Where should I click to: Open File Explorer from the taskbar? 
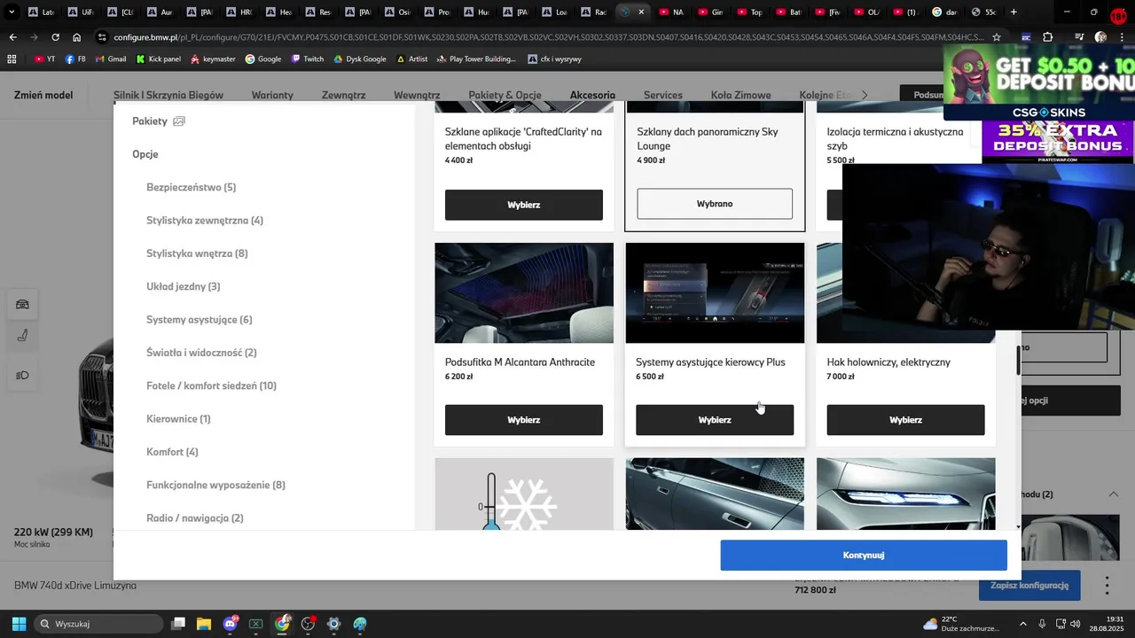click(x=204, y=624)
